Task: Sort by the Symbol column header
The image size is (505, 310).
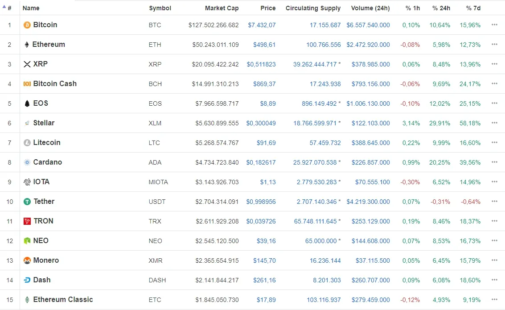Action: [x=160, y=8]
